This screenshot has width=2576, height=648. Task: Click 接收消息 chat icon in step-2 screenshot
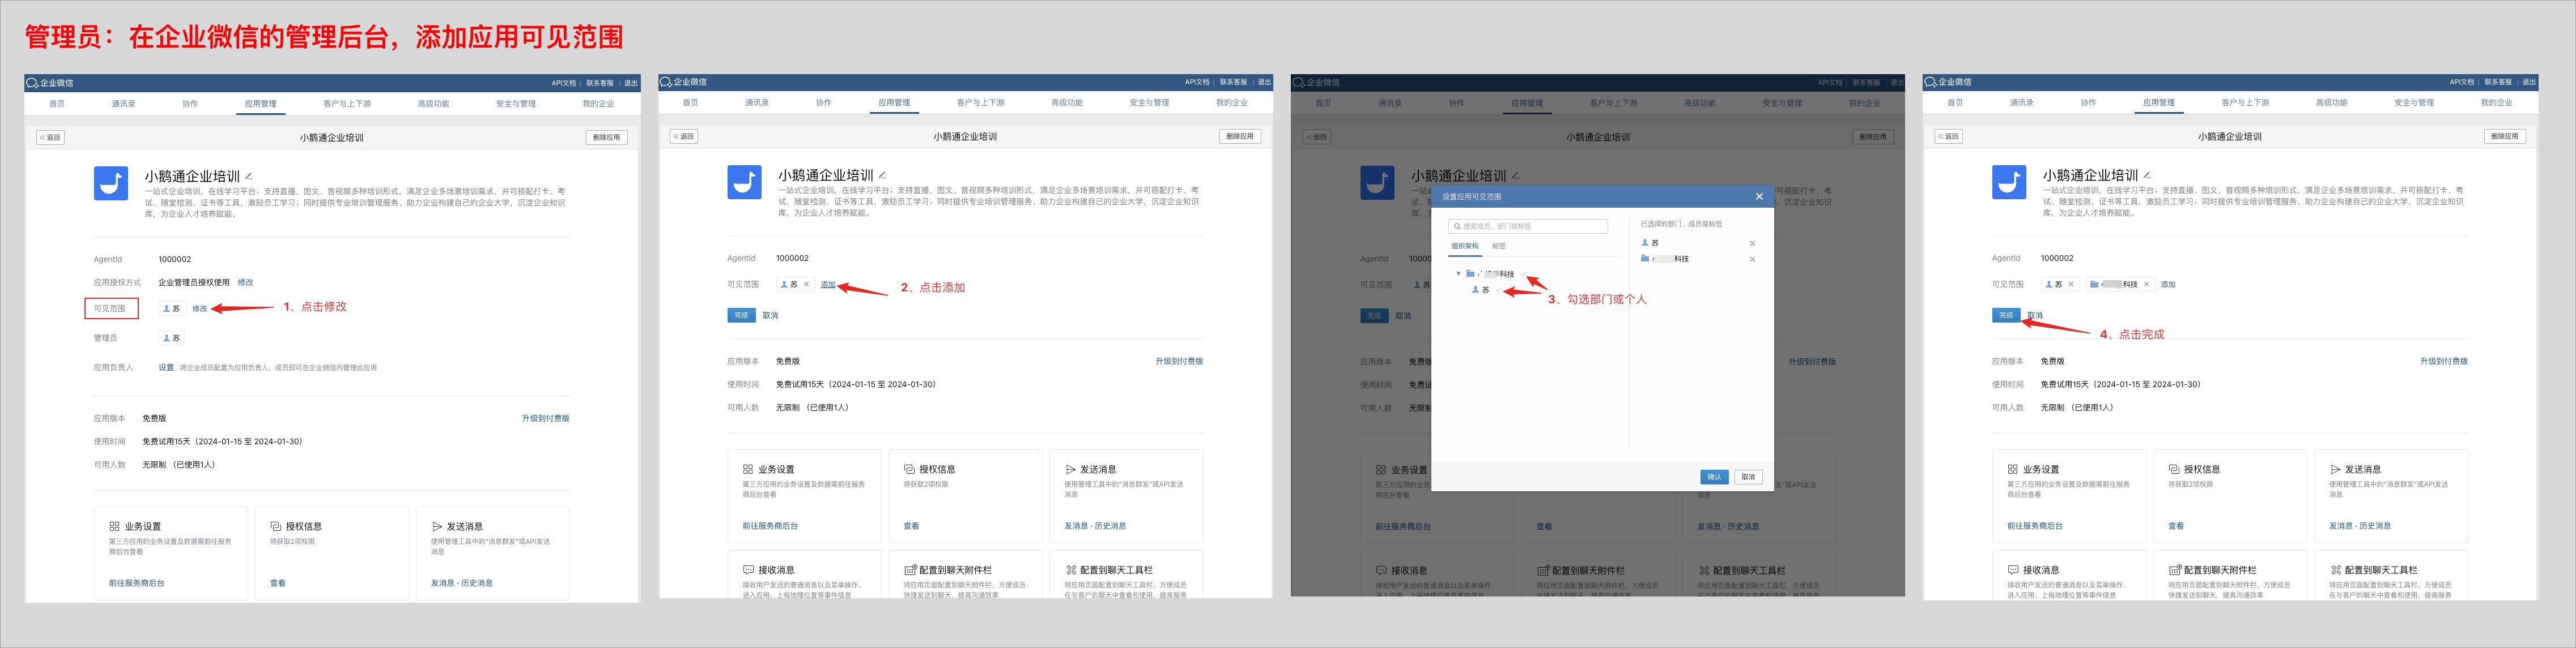pos(748,570)
